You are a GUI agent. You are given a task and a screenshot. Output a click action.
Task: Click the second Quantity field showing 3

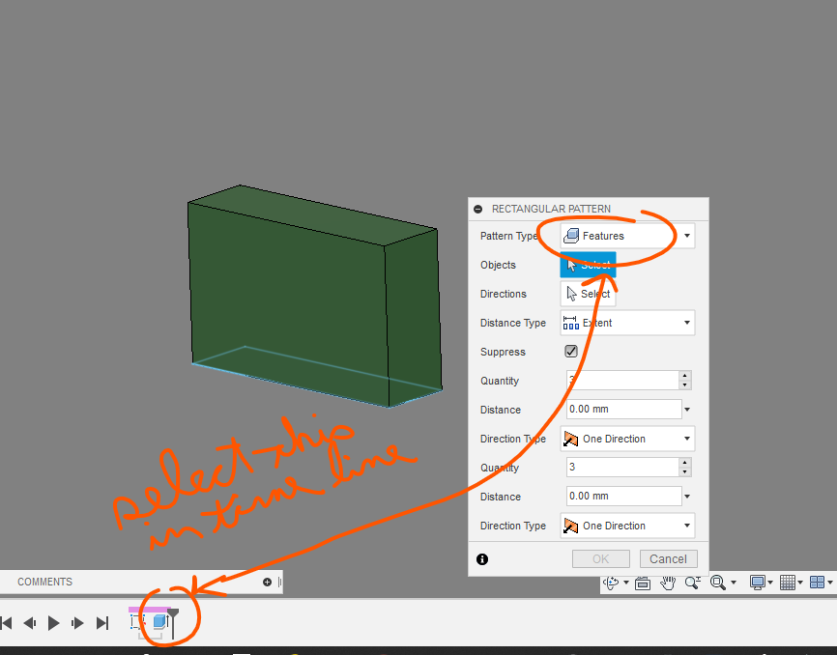coord(622,468)
